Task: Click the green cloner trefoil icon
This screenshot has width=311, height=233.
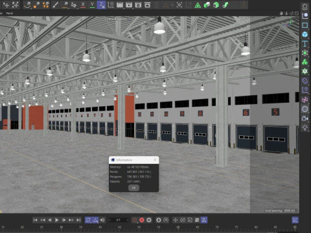Action: [x=305, y=62]
